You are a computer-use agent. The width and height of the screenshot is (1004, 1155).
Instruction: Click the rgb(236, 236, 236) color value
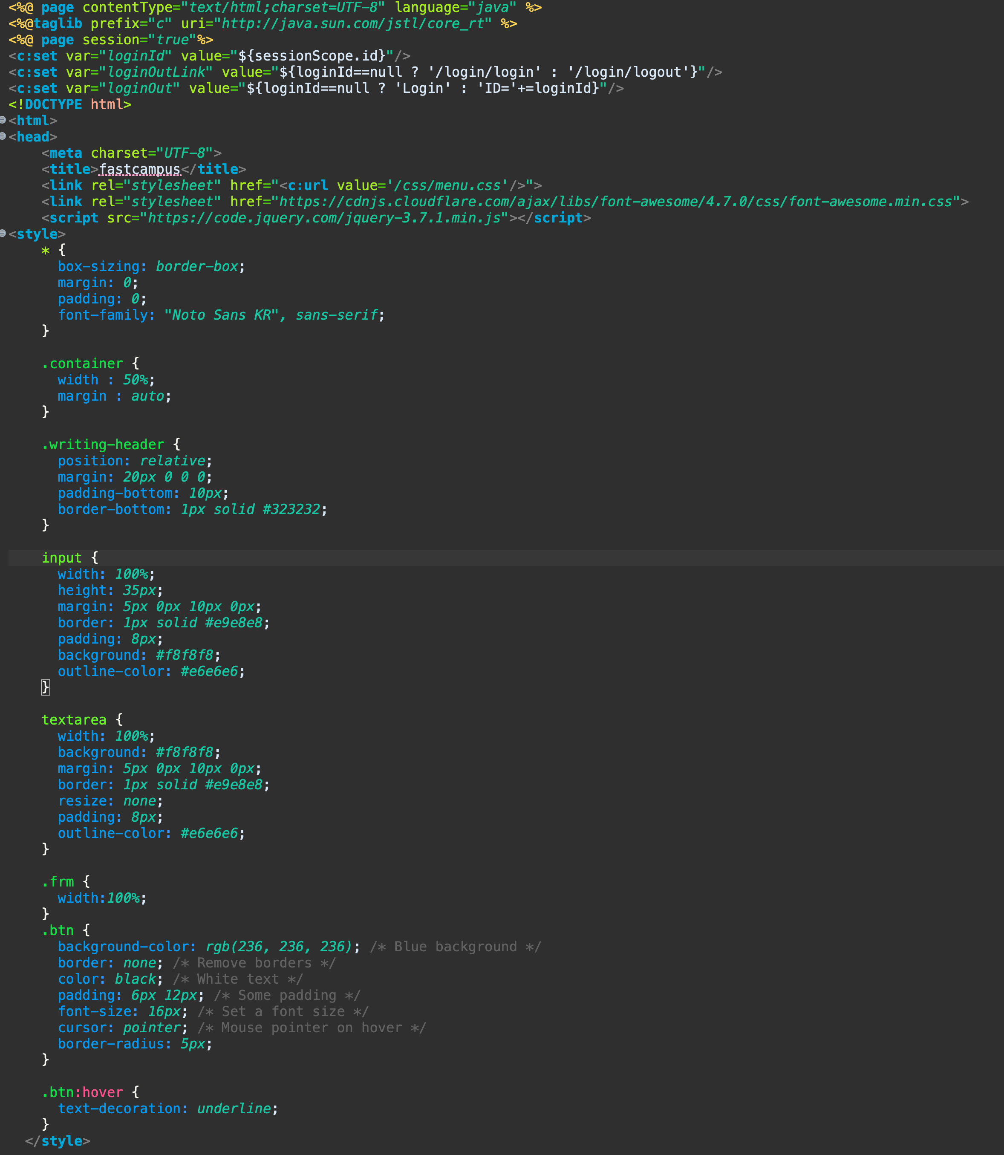pos(278,947)
